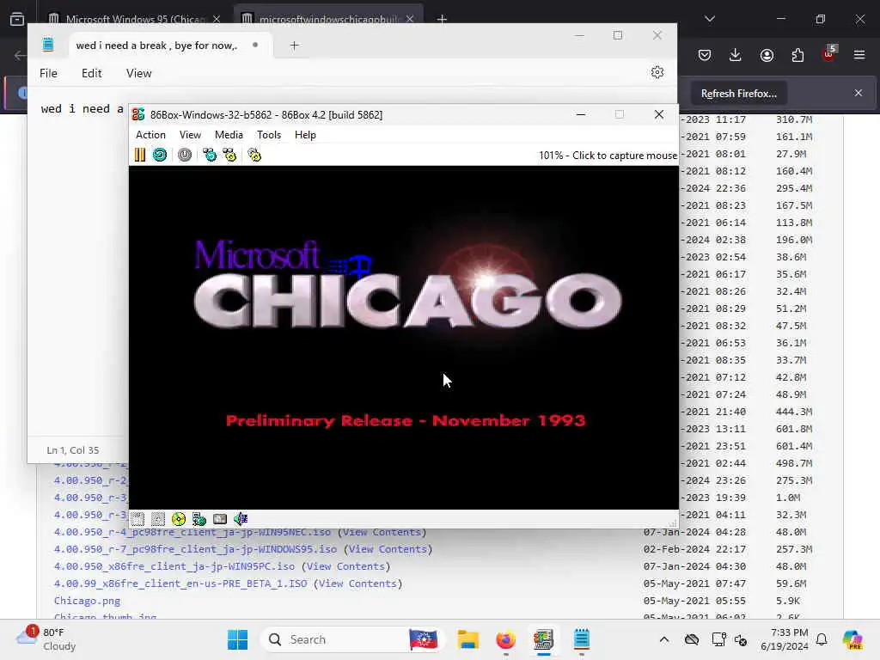
Task: Open notification bell in system tray
Action: tap(822, 639)
